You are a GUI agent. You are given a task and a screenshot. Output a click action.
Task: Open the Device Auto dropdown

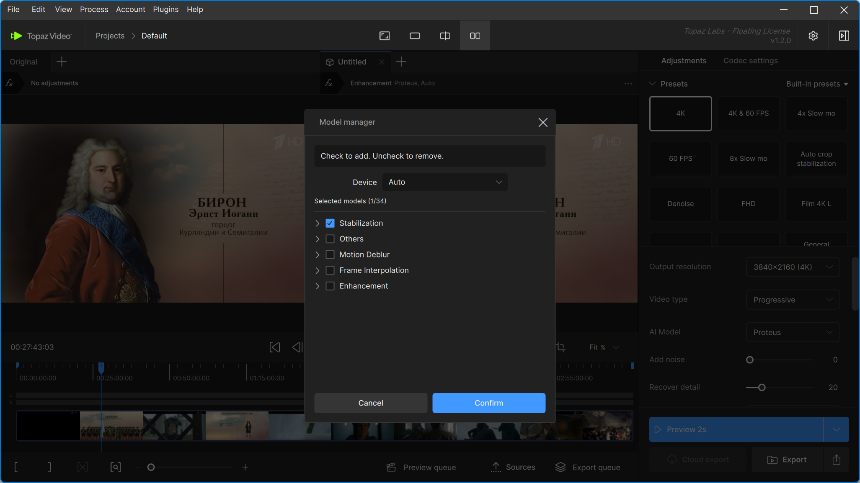click(x=445, y=182)
